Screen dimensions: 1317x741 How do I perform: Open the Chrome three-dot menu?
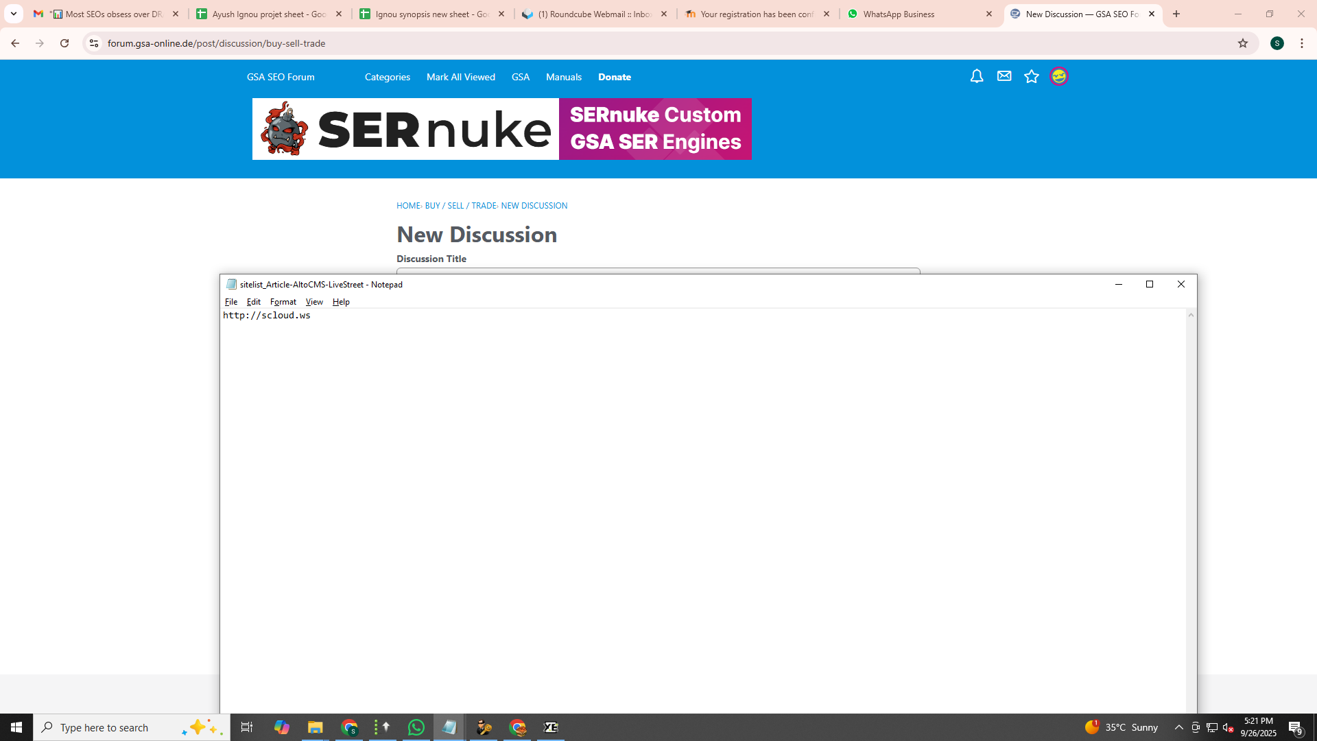pos(1302,43)
